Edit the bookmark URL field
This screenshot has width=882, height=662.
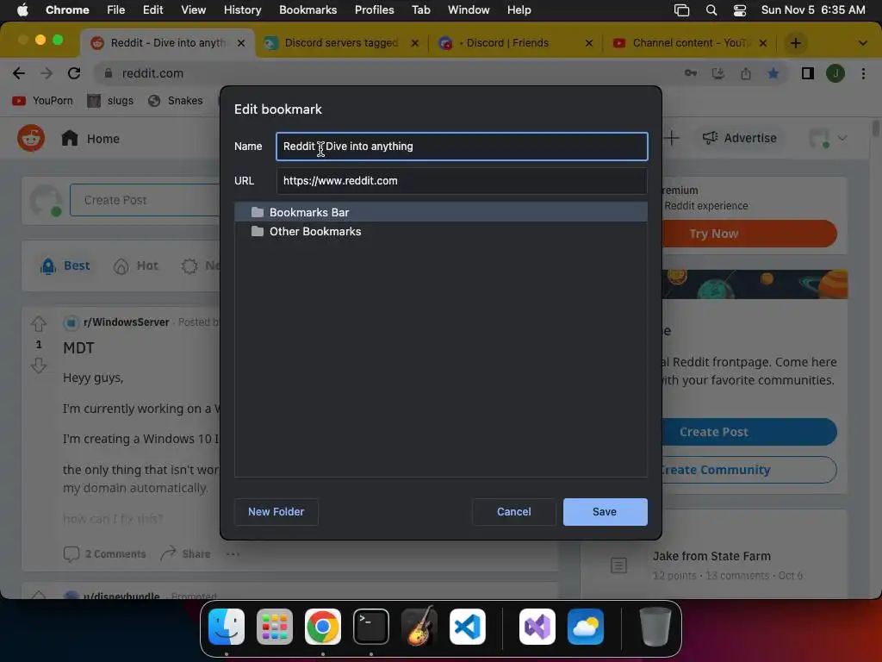click(462, 181)
